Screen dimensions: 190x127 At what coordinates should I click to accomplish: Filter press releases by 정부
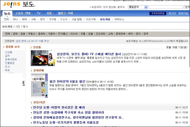[x=146, y=34]
